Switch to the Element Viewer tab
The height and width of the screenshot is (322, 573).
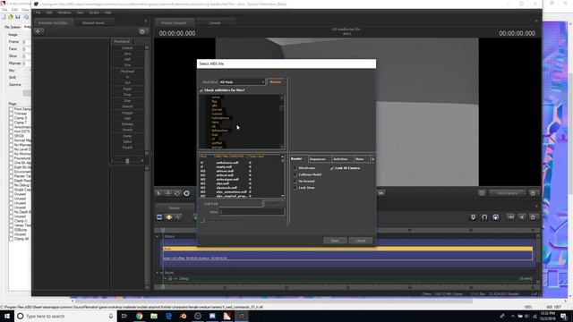(93, 23)
